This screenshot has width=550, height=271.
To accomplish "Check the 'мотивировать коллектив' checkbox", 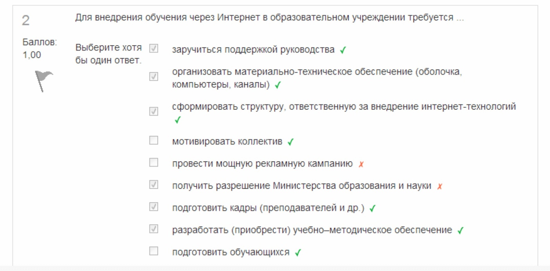I will [x=154, y=140].
